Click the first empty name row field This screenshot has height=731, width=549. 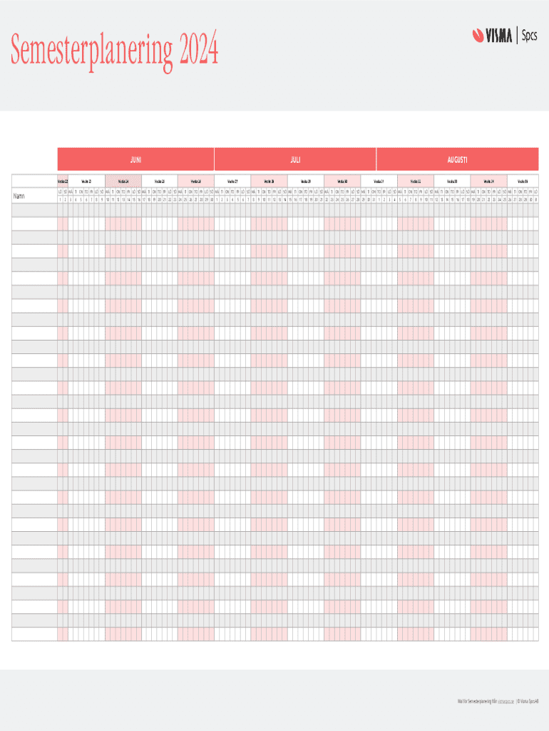point(34,210)
